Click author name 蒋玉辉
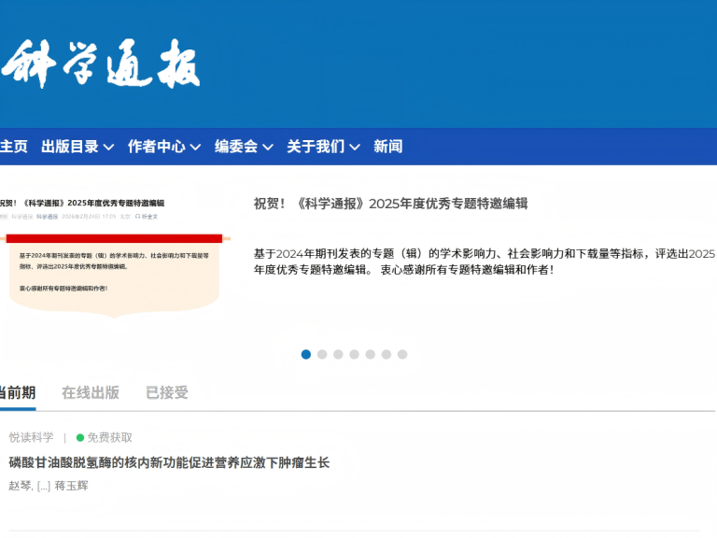 (71, 486)
